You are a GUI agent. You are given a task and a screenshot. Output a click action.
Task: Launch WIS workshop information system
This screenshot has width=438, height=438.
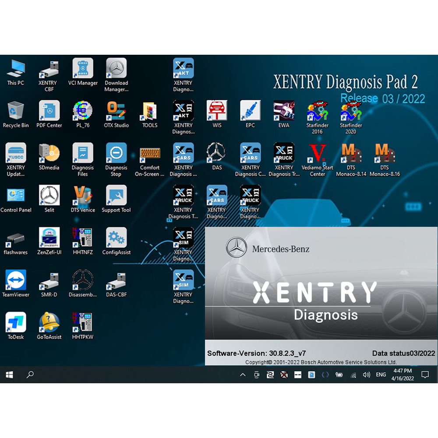217,114
